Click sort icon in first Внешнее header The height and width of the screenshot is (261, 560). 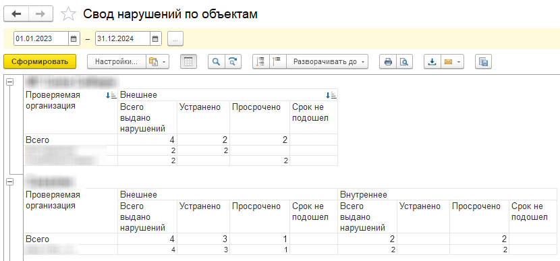pyautogui.click(x=331, y=95)
